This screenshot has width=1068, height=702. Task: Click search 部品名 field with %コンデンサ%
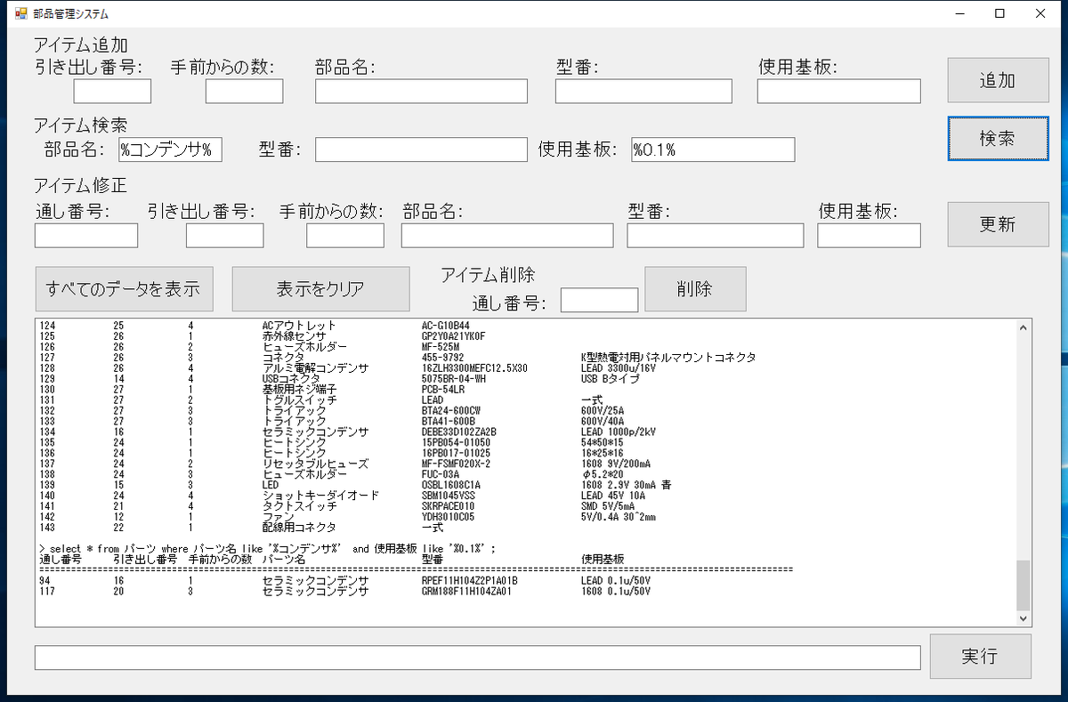click(x=170, y=149)
